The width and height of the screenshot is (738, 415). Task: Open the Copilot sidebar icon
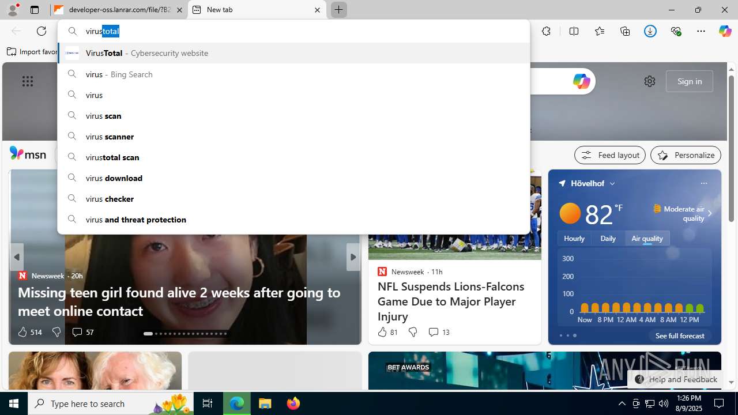[x=725, y=31]
